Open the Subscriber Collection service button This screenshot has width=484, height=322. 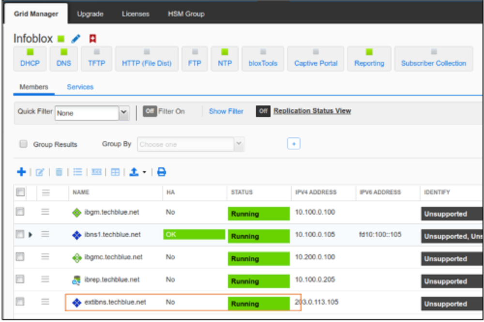434,59
